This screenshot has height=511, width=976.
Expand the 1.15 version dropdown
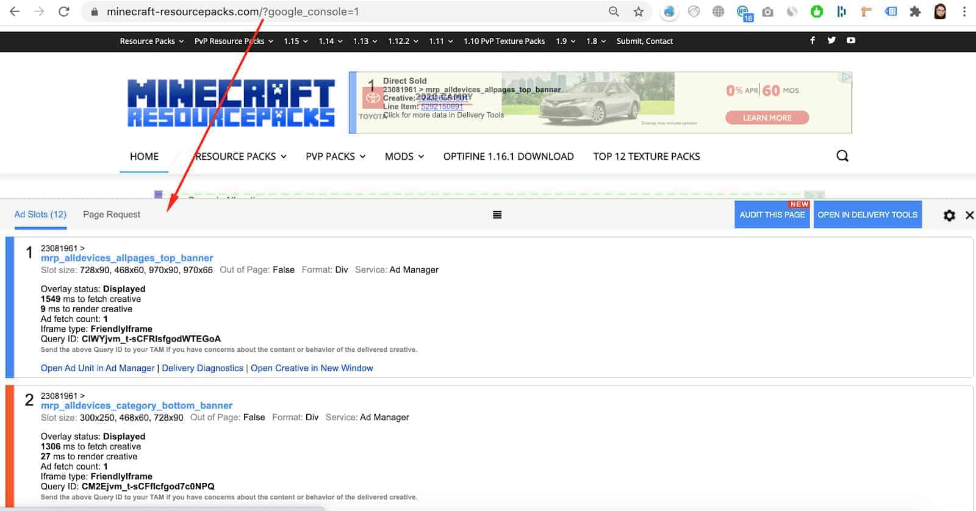(x=296, y=41)
